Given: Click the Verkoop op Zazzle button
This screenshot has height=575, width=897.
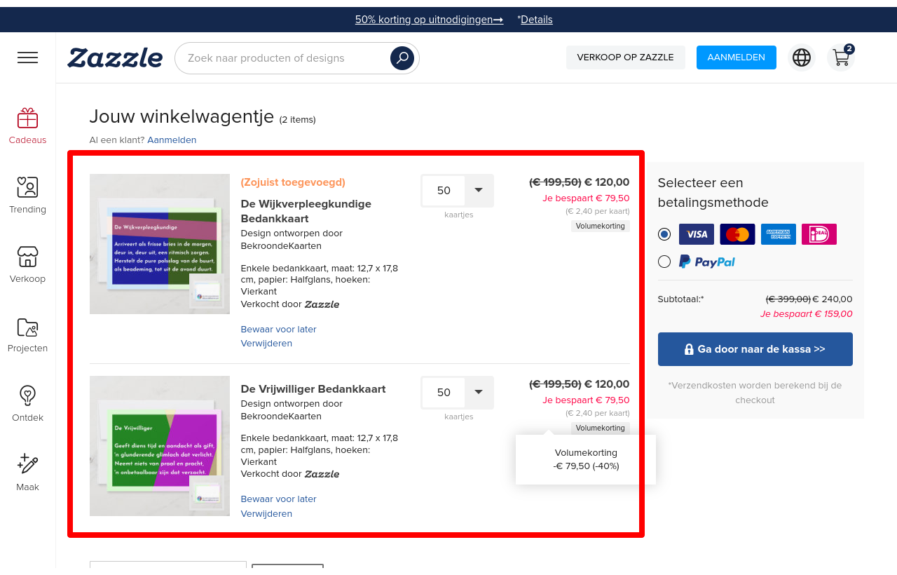Looking at the screenshot, I should (625, 57).
